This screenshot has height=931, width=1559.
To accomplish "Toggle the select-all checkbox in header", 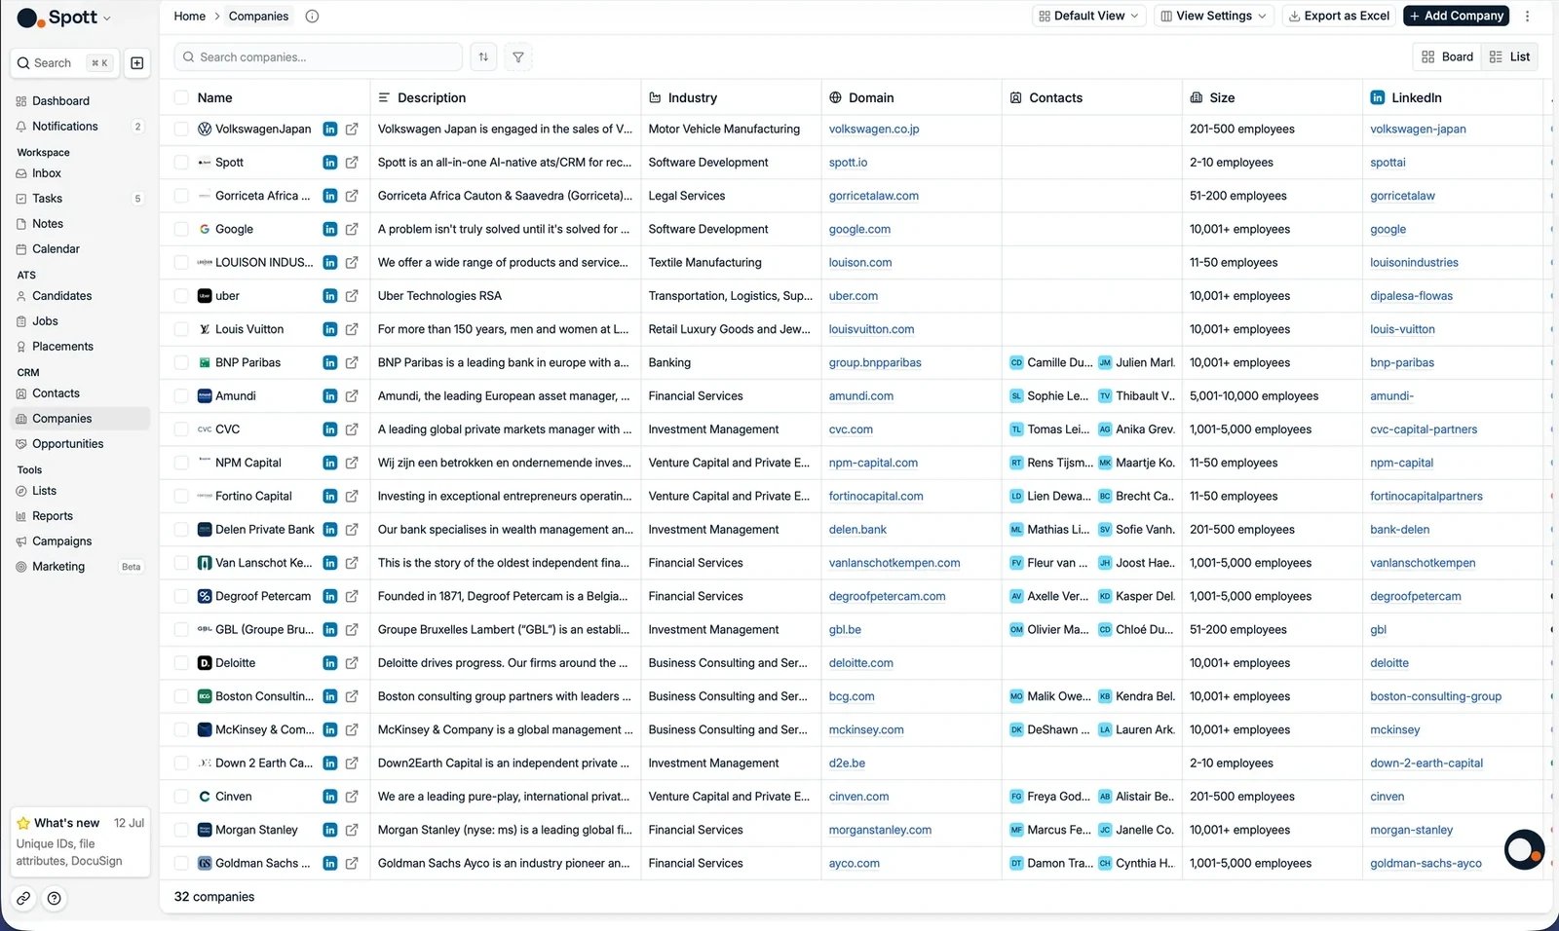I will tap(181, 97).
